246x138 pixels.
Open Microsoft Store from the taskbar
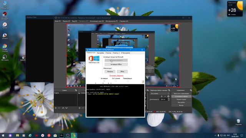coord(55,135)
